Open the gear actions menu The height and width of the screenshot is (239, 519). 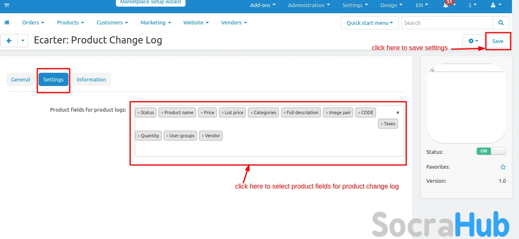(x=473, y=41)
